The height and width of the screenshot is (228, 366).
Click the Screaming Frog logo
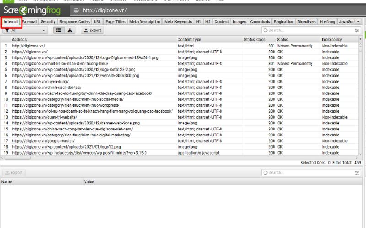pos(32,10)
